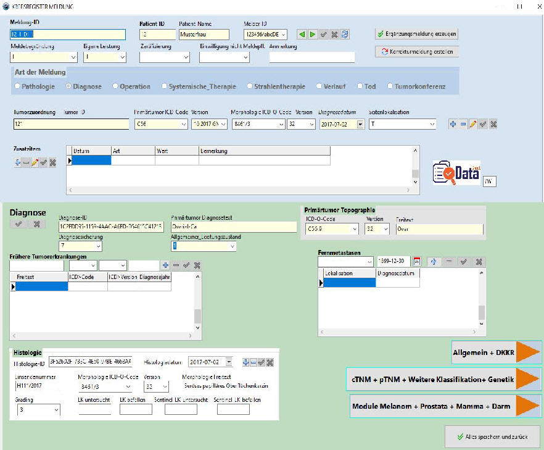Expand the Seitenlokalisation dropdown
Image resolution: width=544 pixels, height=450 pixels.
coord(432,124)
